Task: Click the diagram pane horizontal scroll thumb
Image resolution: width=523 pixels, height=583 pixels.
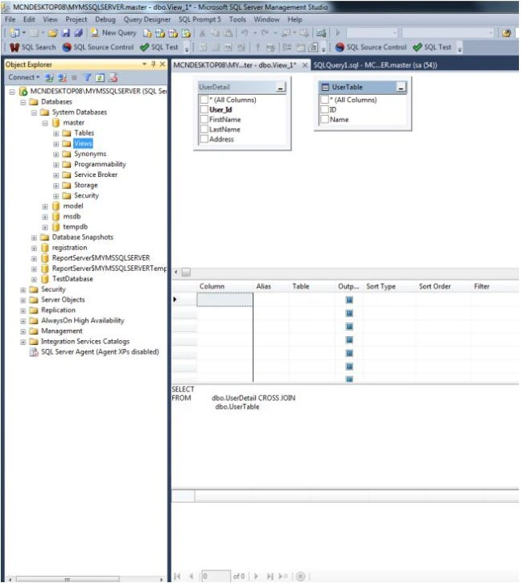Action: pos(186,272)
